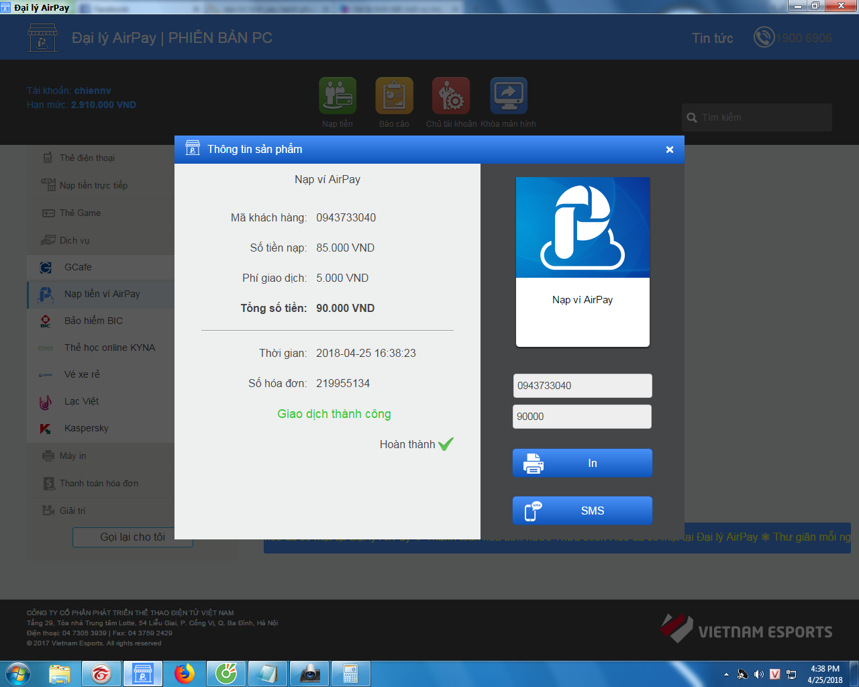The height and width of the screenshot is (687, 859).
Task: Click account name chiennv
Action: coord(93,91)
